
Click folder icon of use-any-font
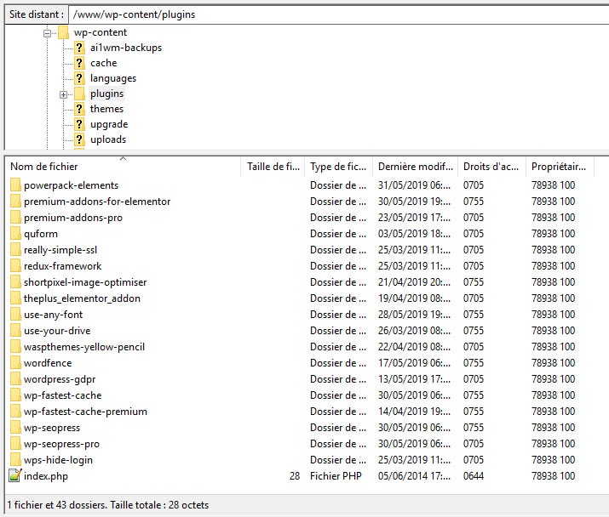click(15, 315)
